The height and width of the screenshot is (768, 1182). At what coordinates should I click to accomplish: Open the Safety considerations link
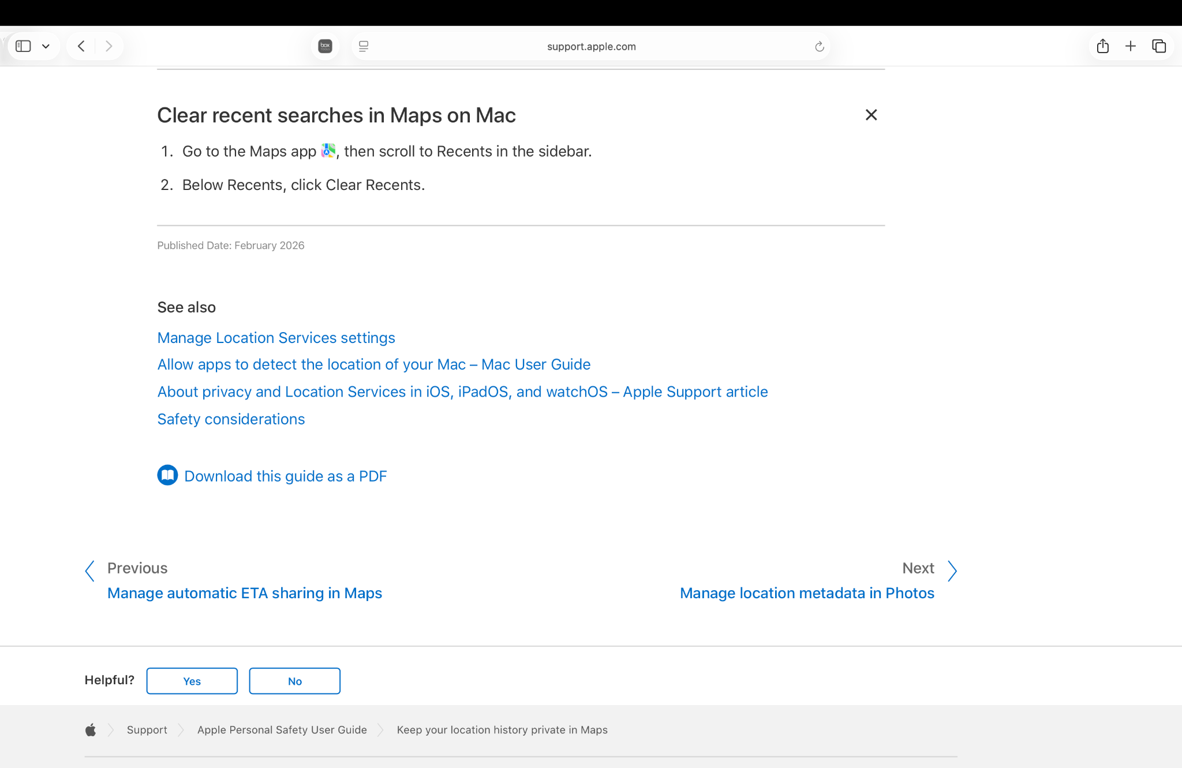pos(231,419)
